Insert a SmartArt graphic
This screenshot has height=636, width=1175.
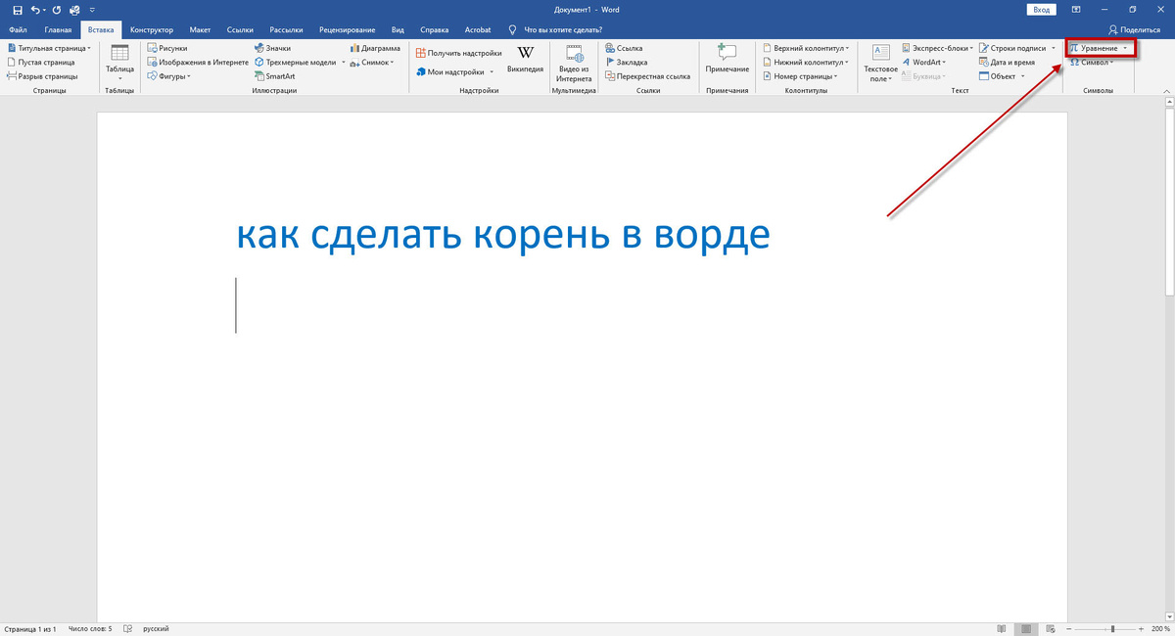tap(273, 75)
